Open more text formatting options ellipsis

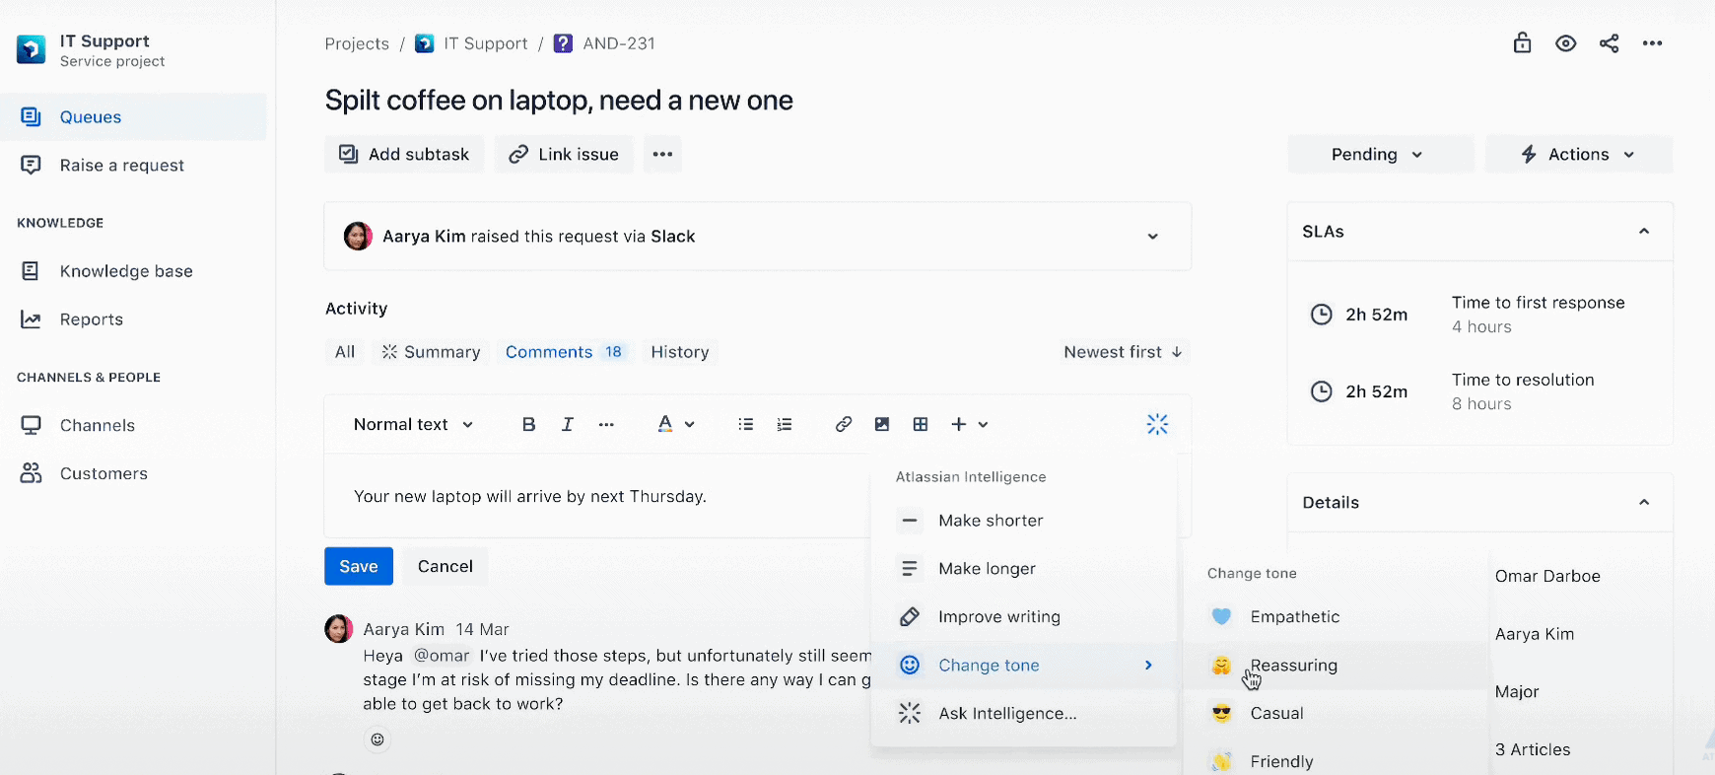pos(606,424)
